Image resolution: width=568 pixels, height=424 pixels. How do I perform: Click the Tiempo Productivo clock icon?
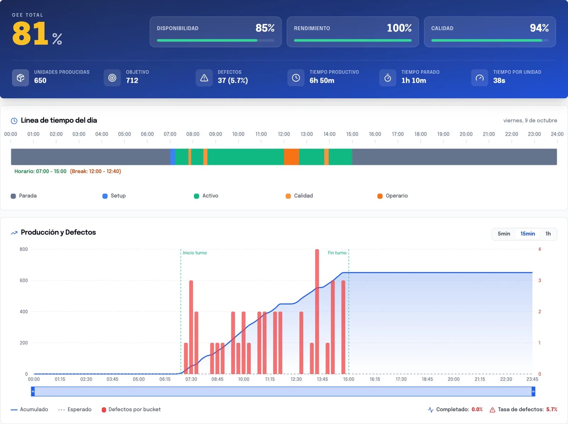coord(296,78)
